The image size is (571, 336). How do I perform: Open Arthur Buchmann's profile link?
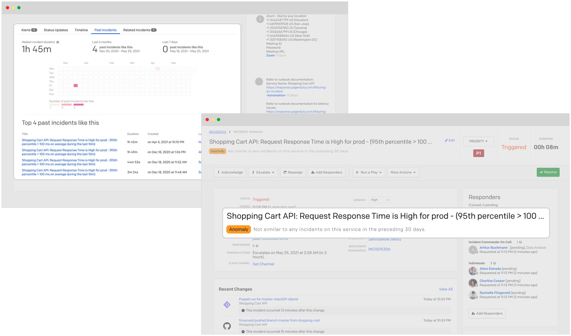click(493, 248)
